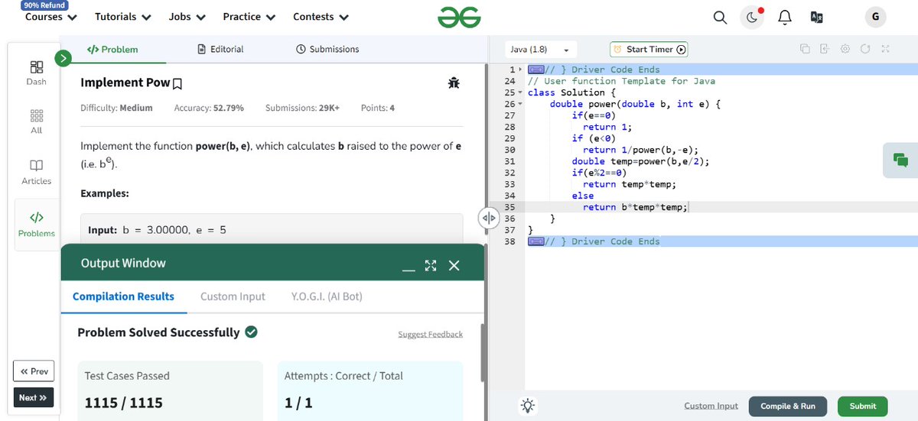This screenshot has width=918, height=421.
Task: Click the Start Timer button
Action: click(x=649, y=50)
